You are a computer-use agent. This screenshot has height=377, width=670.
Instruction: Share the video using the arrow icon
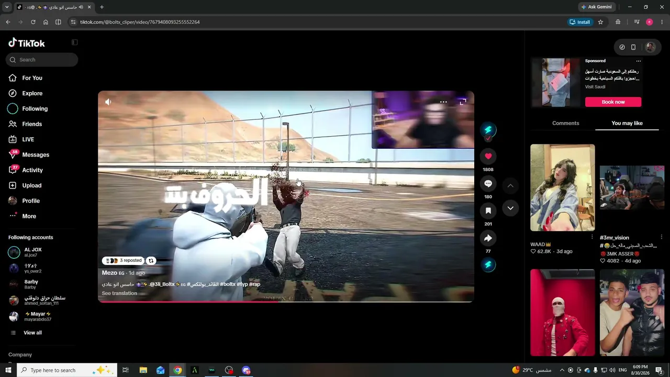coord(488,238)
